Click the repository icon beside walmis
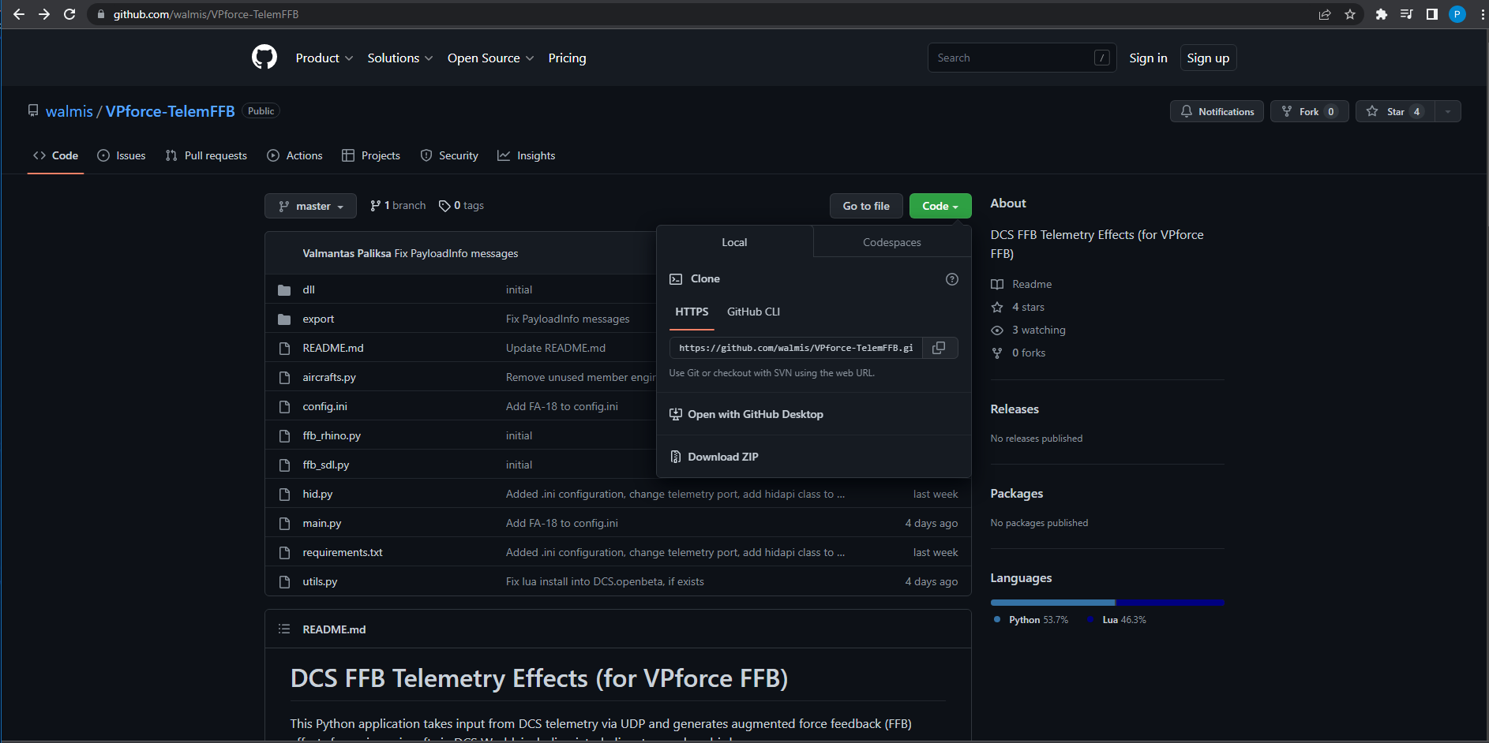This screenshot has width=1489, height=743. pyautogui.click(x=33, y=111)
